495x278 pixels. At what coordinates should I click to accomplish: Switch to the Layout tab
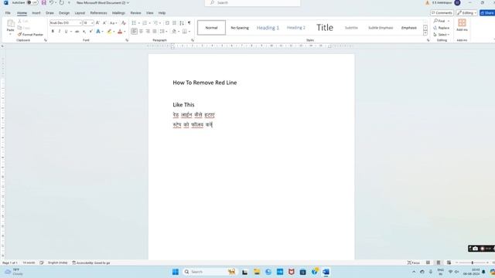pos(80,13)
